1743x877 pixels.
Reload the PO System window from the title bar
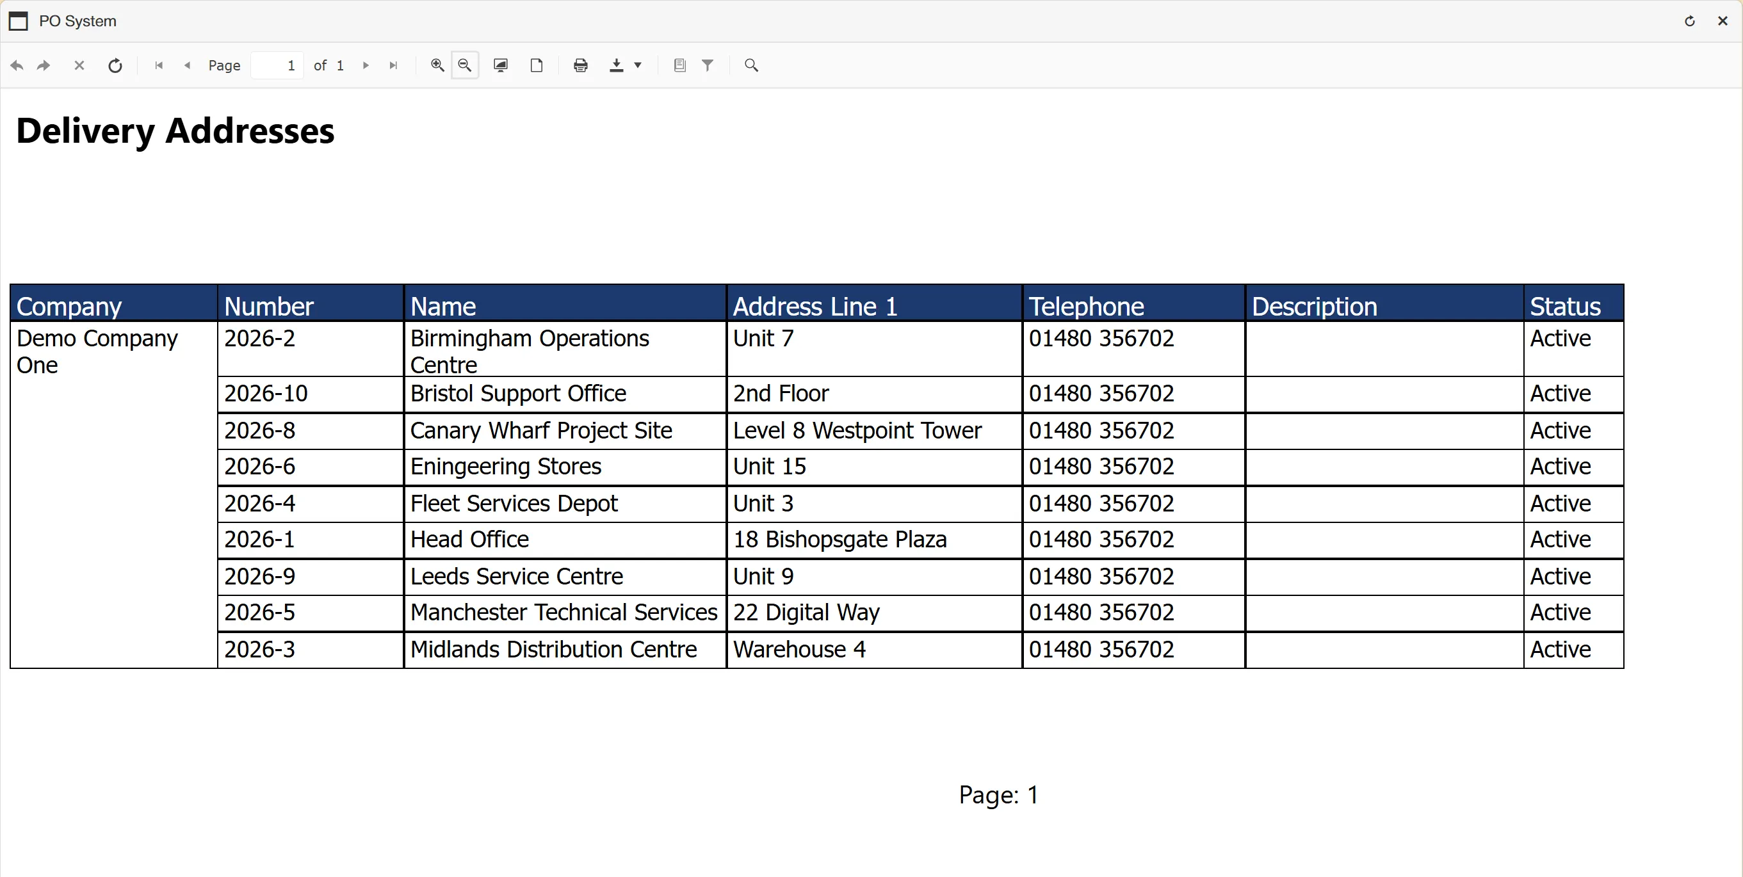(1690, 21)
